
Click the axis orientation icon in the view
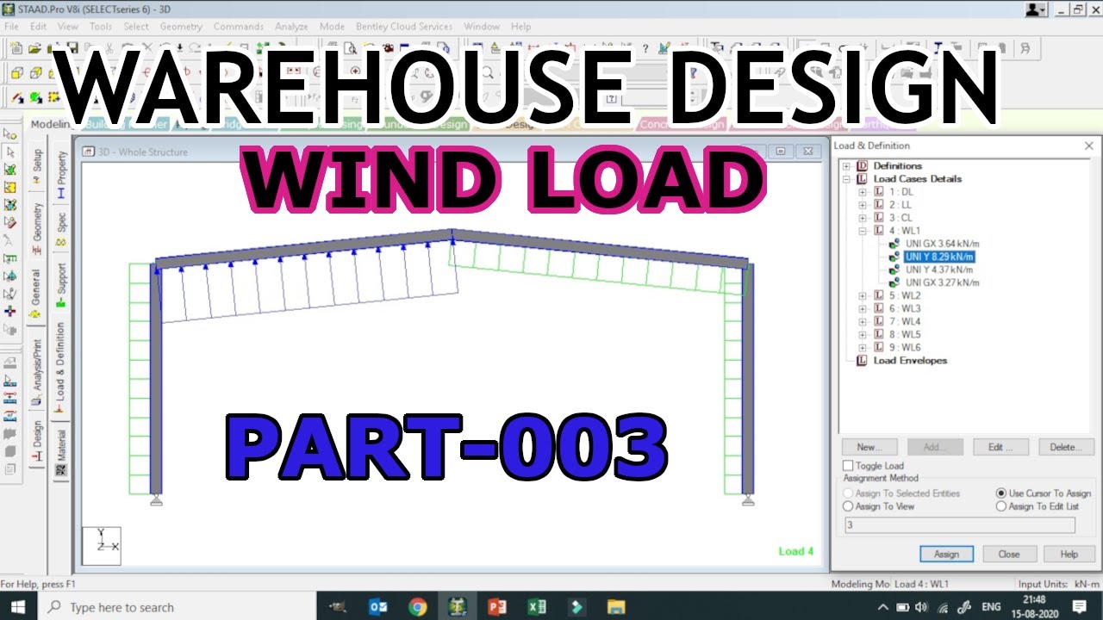pos(101,545)
